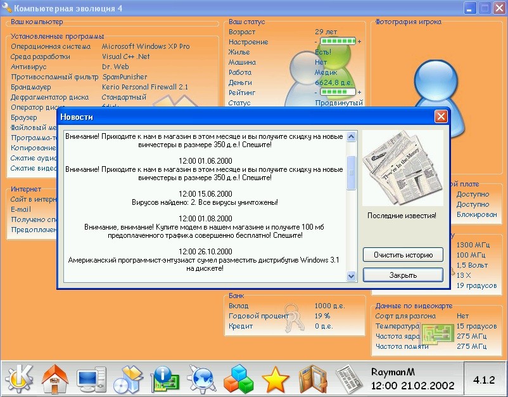
Task: Open the desktop computer icon in toolbar
Action: (x=91, y=379)
